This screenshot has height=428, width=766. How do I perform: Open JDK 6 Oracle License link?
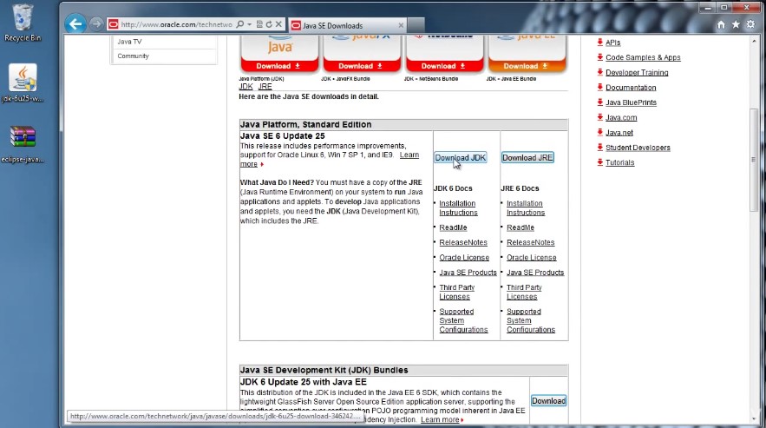(464, 257)
